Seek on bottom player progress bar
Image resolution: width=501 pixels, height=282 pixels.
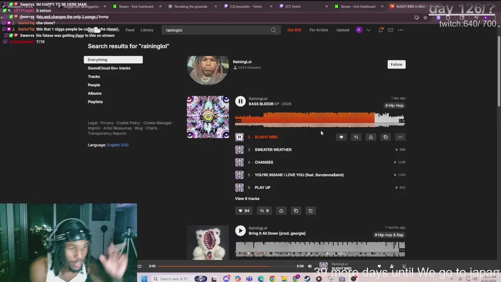(226, 266)
